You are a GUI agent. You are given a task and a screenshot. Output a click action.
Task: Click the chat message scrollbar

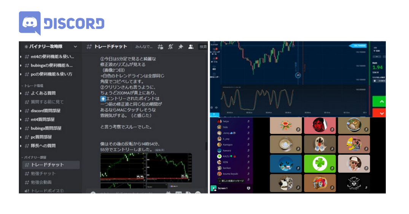(206, 146)
